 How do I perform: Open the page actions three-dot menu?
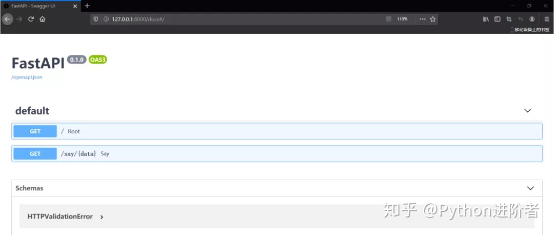[423, 19]
